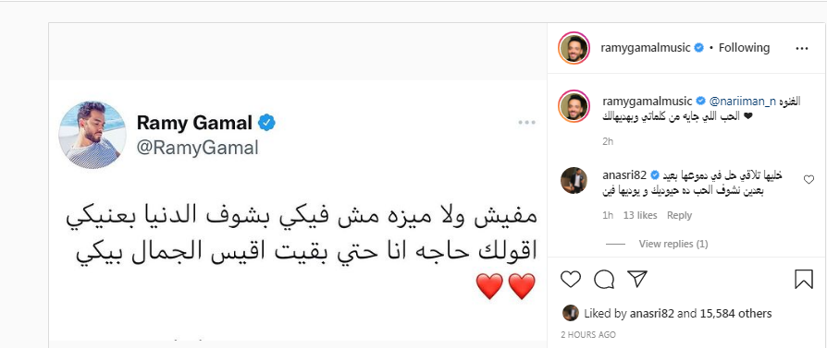The image size is (827, 348).
Task: View the 13 likes on comment
Action: (640, 215)
